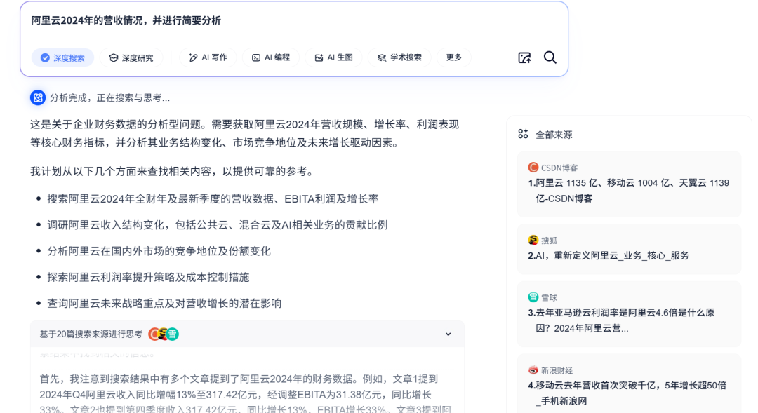Click the AI 编程 code icon
This screenshot has height=413, width=758.
tap(256, 58)
